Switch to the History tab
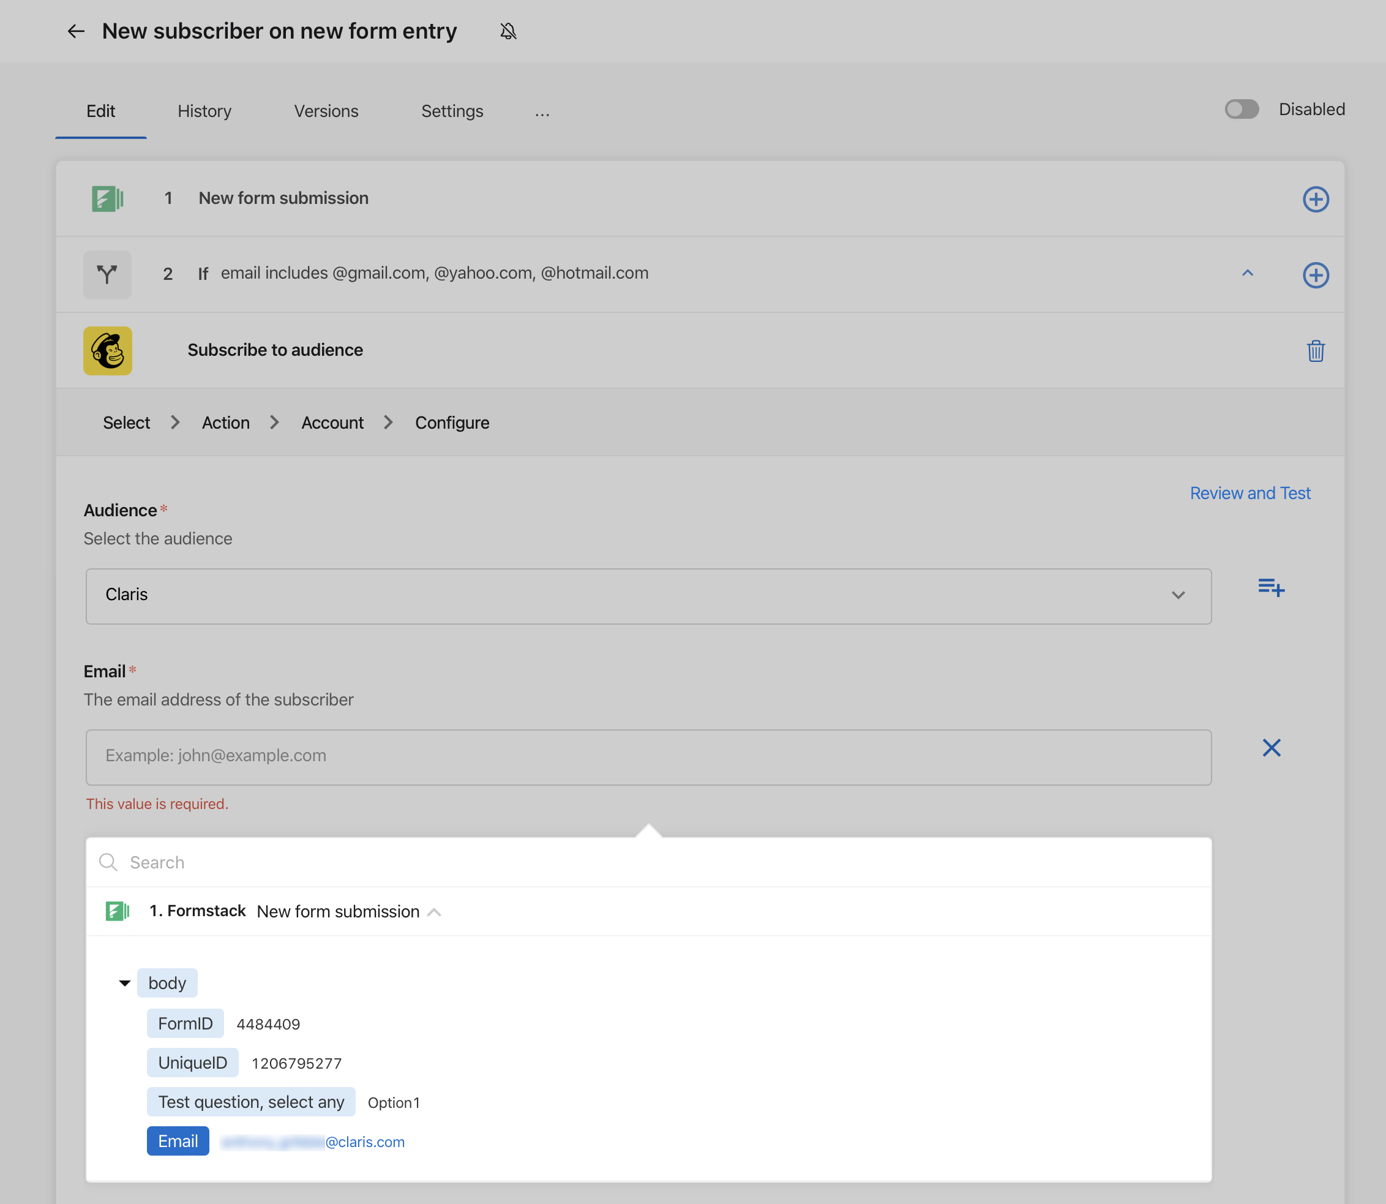The image size is (1386, 1204). point(204,110)
